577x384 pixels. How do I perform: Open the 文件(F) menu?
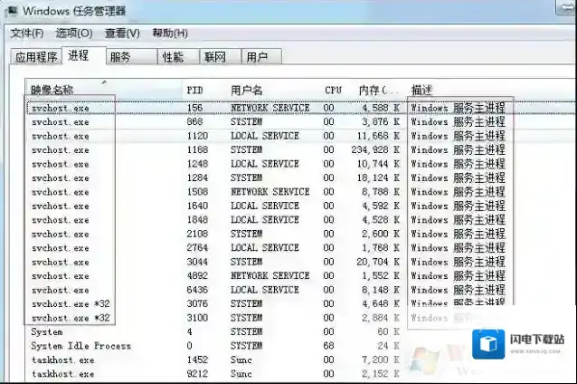point(27,34)
